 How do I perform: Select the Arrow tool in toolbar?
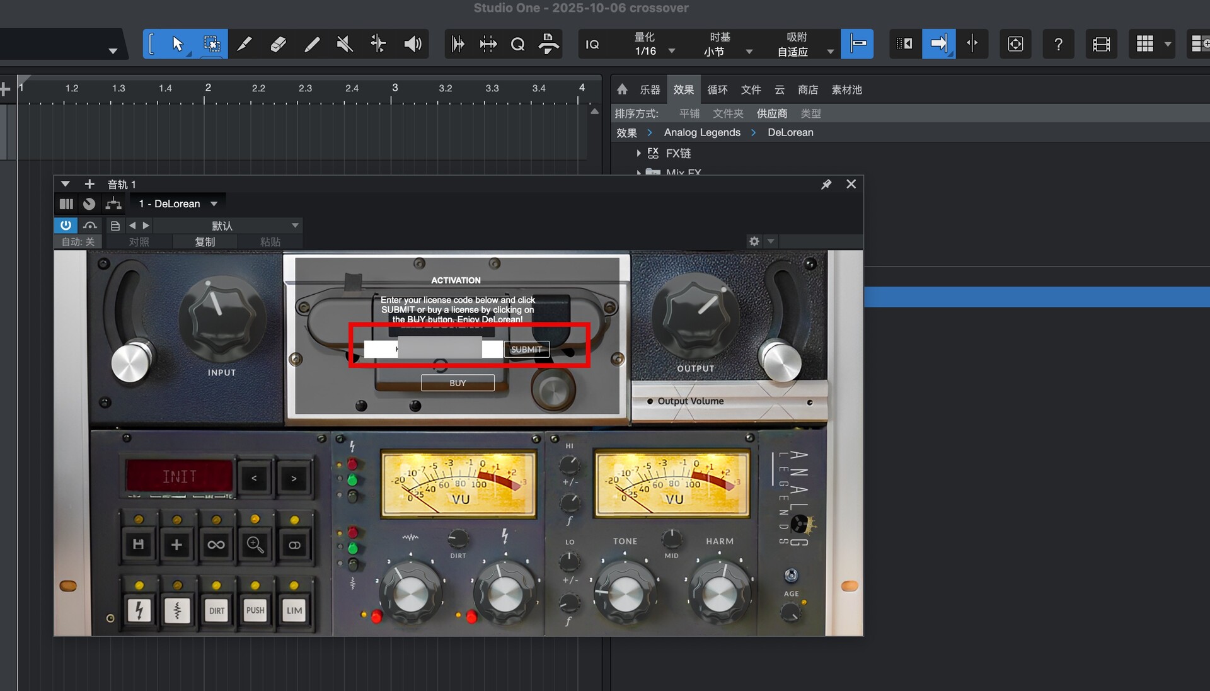tap(177, 44)
